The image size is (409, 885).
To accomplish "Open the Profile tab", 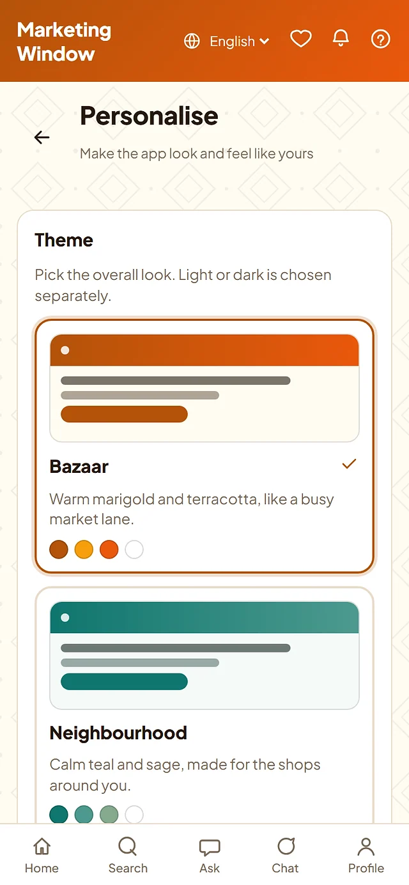I will coord(366,855).
